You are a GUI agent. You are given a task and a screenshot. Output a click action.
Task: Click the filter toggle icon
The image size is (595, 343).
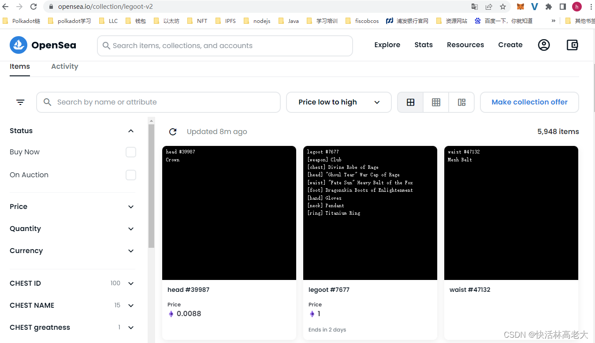(20, 102)
